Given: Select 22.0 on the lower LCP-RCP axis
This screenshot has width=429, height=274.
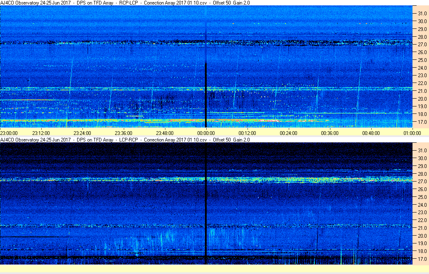Looking at the screenshot, I should (x=422, y=220).
